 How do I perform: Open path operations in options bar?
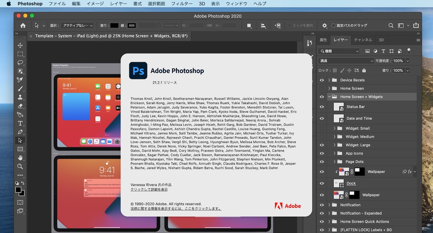tap(249, 25)
